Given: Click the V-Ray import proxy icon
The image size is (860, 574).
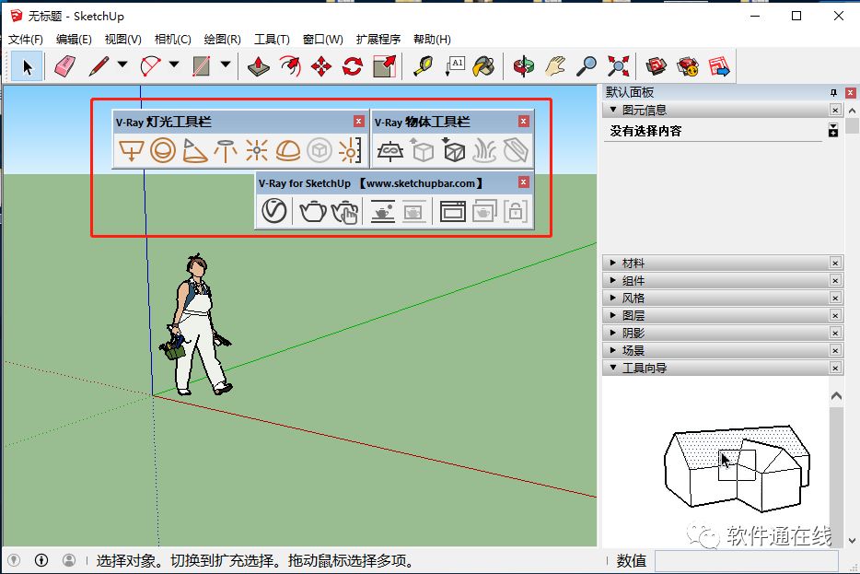Looking at the screenshot, I should pos(454,150).
